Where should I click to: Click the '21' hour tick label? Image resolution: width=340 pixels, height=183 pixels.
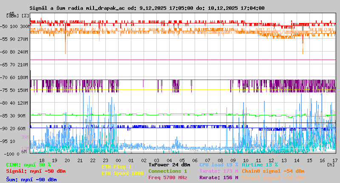click(80, 160)
